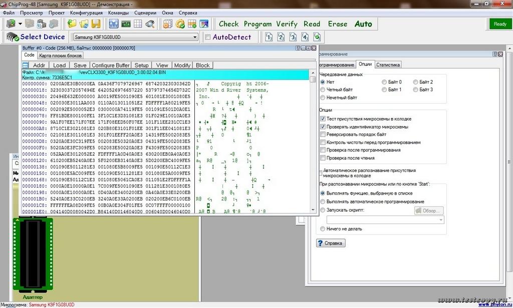Click the green memory chip toolbar icon
This screenshot has height=308, width=513.
[126, 24]
